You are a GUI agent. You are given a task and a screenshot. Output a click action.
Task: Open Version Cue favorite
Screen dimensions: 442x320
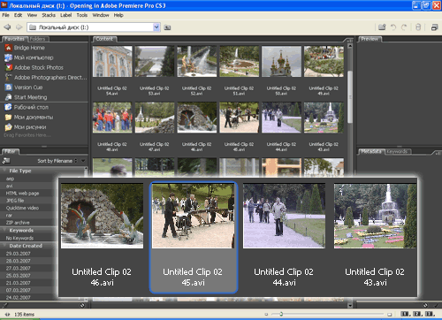tap(24, 88)
